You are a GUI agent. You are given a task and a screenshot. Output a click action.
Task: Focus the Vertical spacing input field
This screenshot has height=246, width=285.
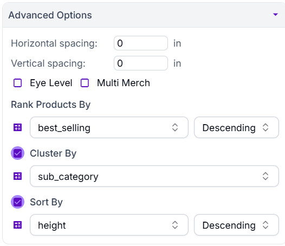point(141,63)
